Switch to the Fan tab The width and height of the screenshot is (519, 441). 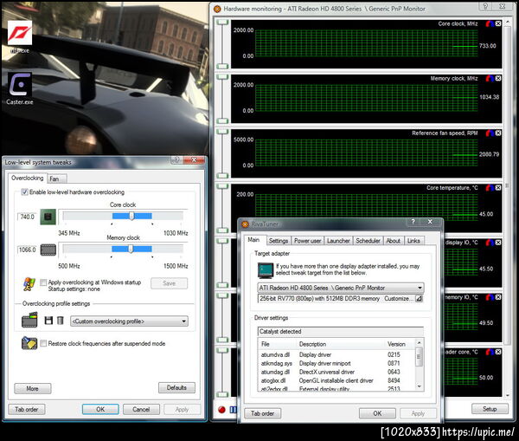[x=57, y=179]
